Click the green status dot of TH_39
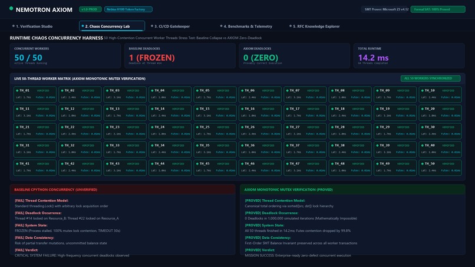Screen dimensions: 475x267 [377, 146]
